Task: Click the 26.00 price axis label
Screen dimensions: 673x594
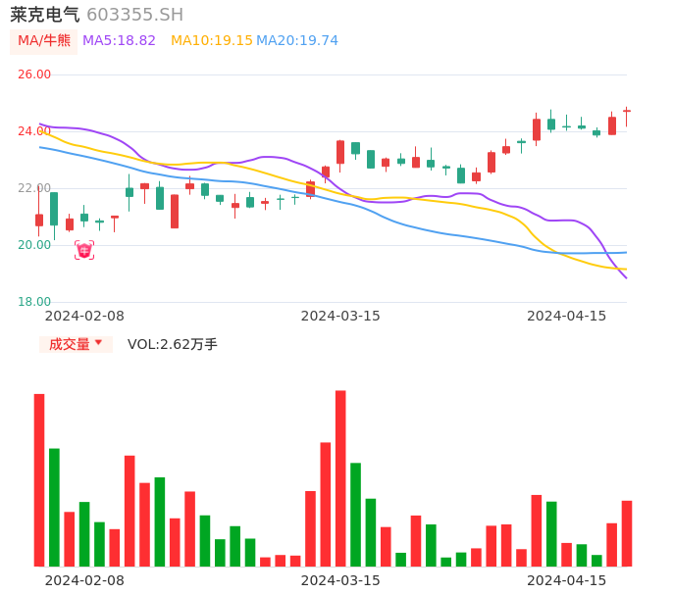Action: click(x=34, y=74)
